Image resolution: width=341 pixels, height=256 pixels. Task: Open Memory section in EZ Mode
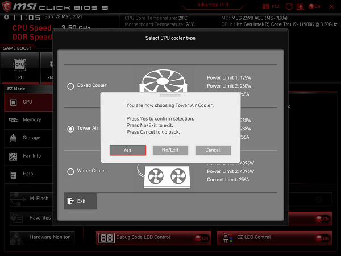pos(27,120)
